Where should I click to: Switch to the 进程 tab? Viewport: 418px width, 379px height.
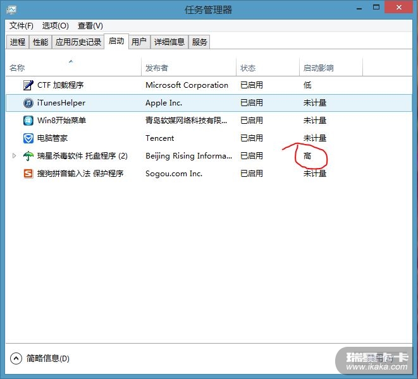click(18, 42)
